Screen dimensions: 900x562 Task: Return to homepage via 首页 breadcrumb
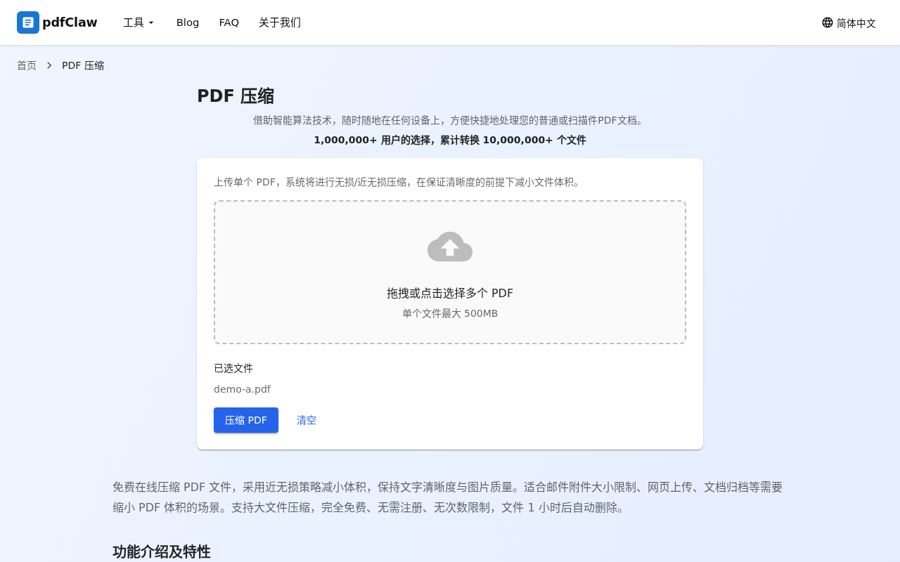[27, 65]
